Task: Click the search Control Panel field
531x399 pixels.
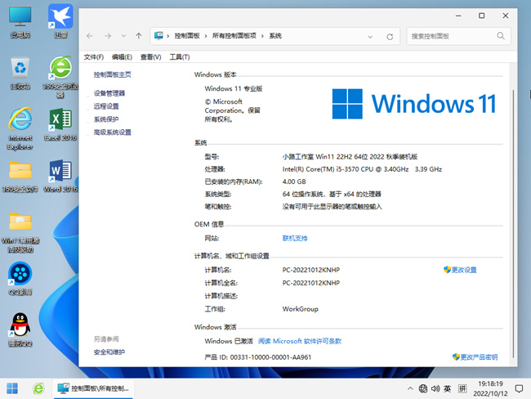Action: pyautogui.click(x=458, y=36)
